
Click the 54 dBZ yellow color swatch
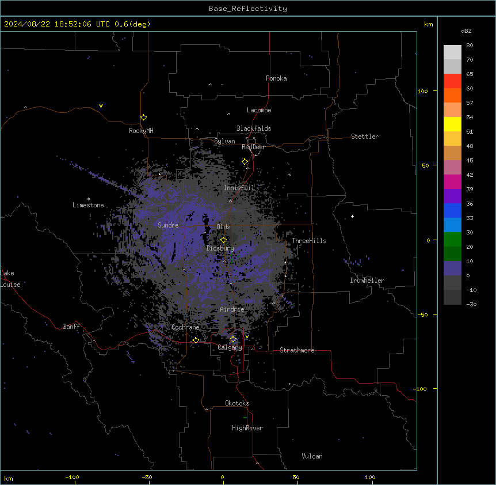pyautogui.click(x=452, y=124)
